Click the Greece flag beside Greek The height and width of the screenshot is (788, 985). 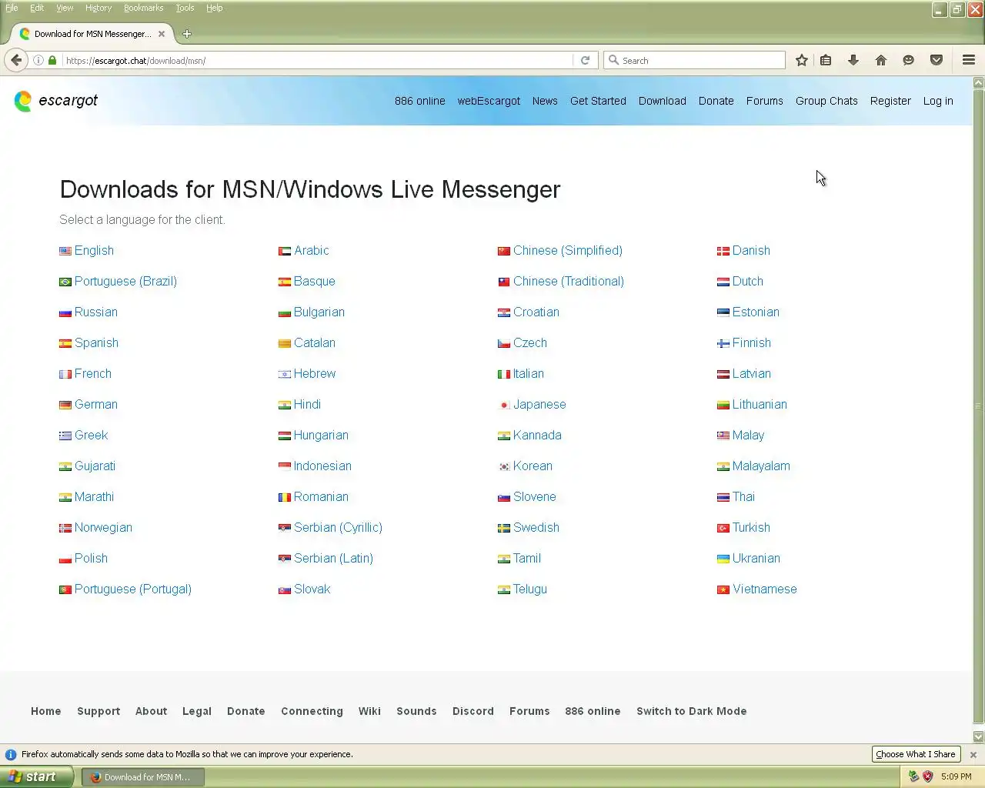[65, 436]
